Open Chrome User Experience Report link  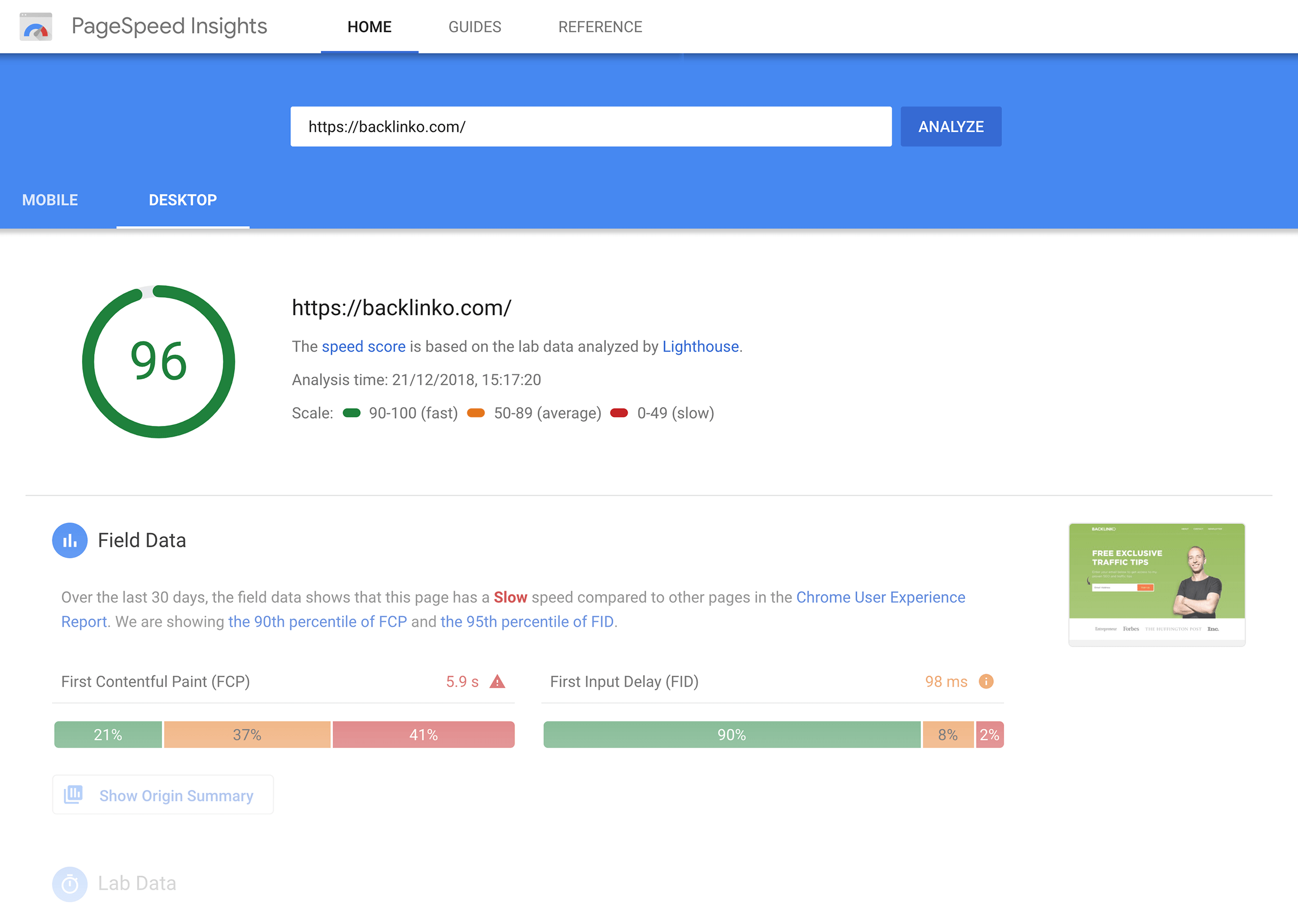tap(881, 597)
